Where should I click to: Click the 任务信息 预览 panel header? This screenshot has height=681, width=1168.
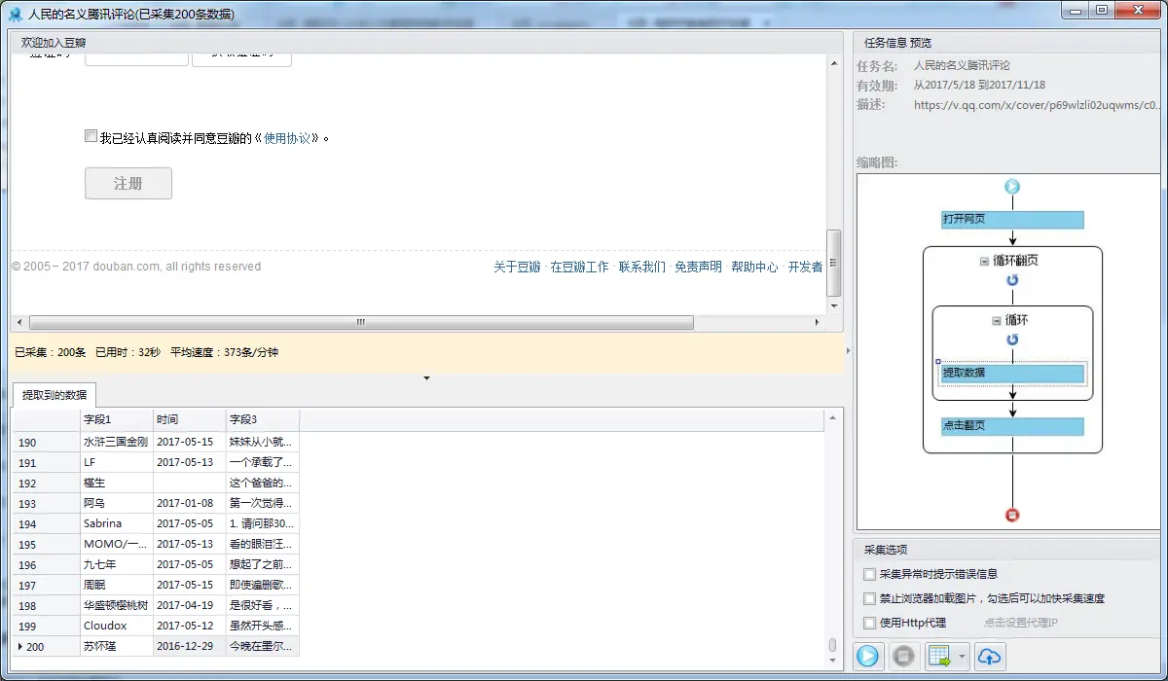[x=898, y=43]
